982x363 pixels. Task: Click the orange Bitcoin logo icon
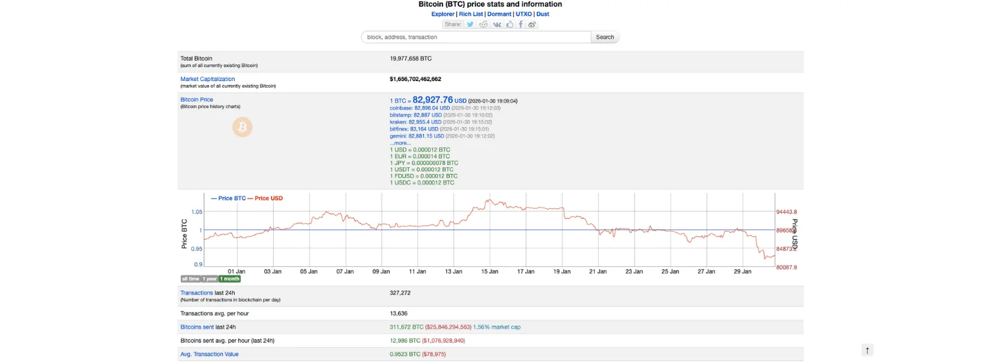(242, 127)
